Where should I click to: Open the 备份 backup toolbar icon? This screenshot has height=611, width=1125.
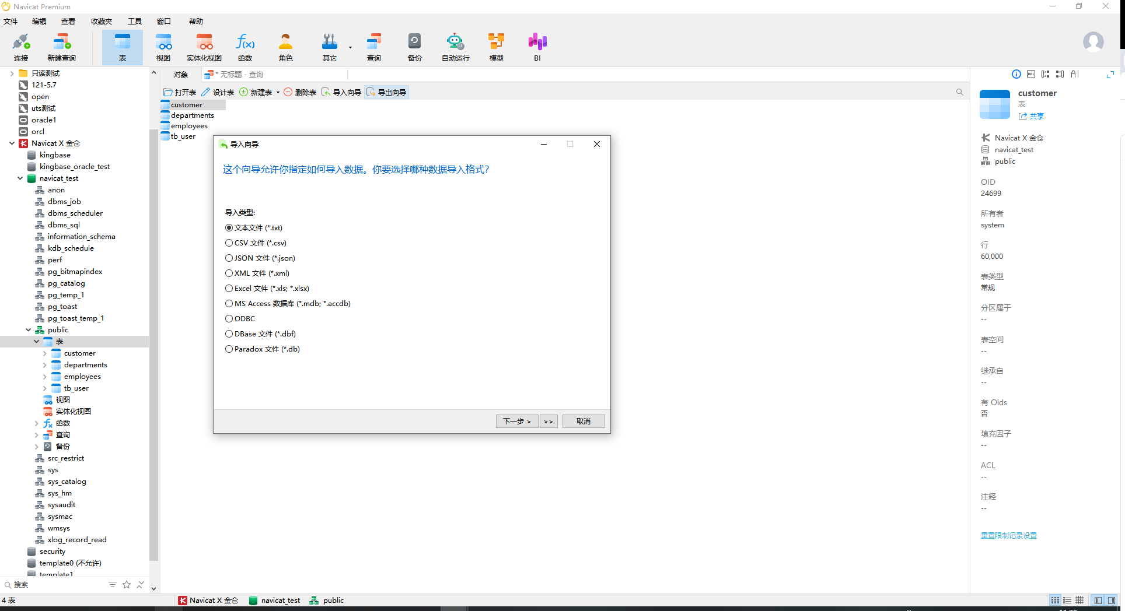click(415, 47)
